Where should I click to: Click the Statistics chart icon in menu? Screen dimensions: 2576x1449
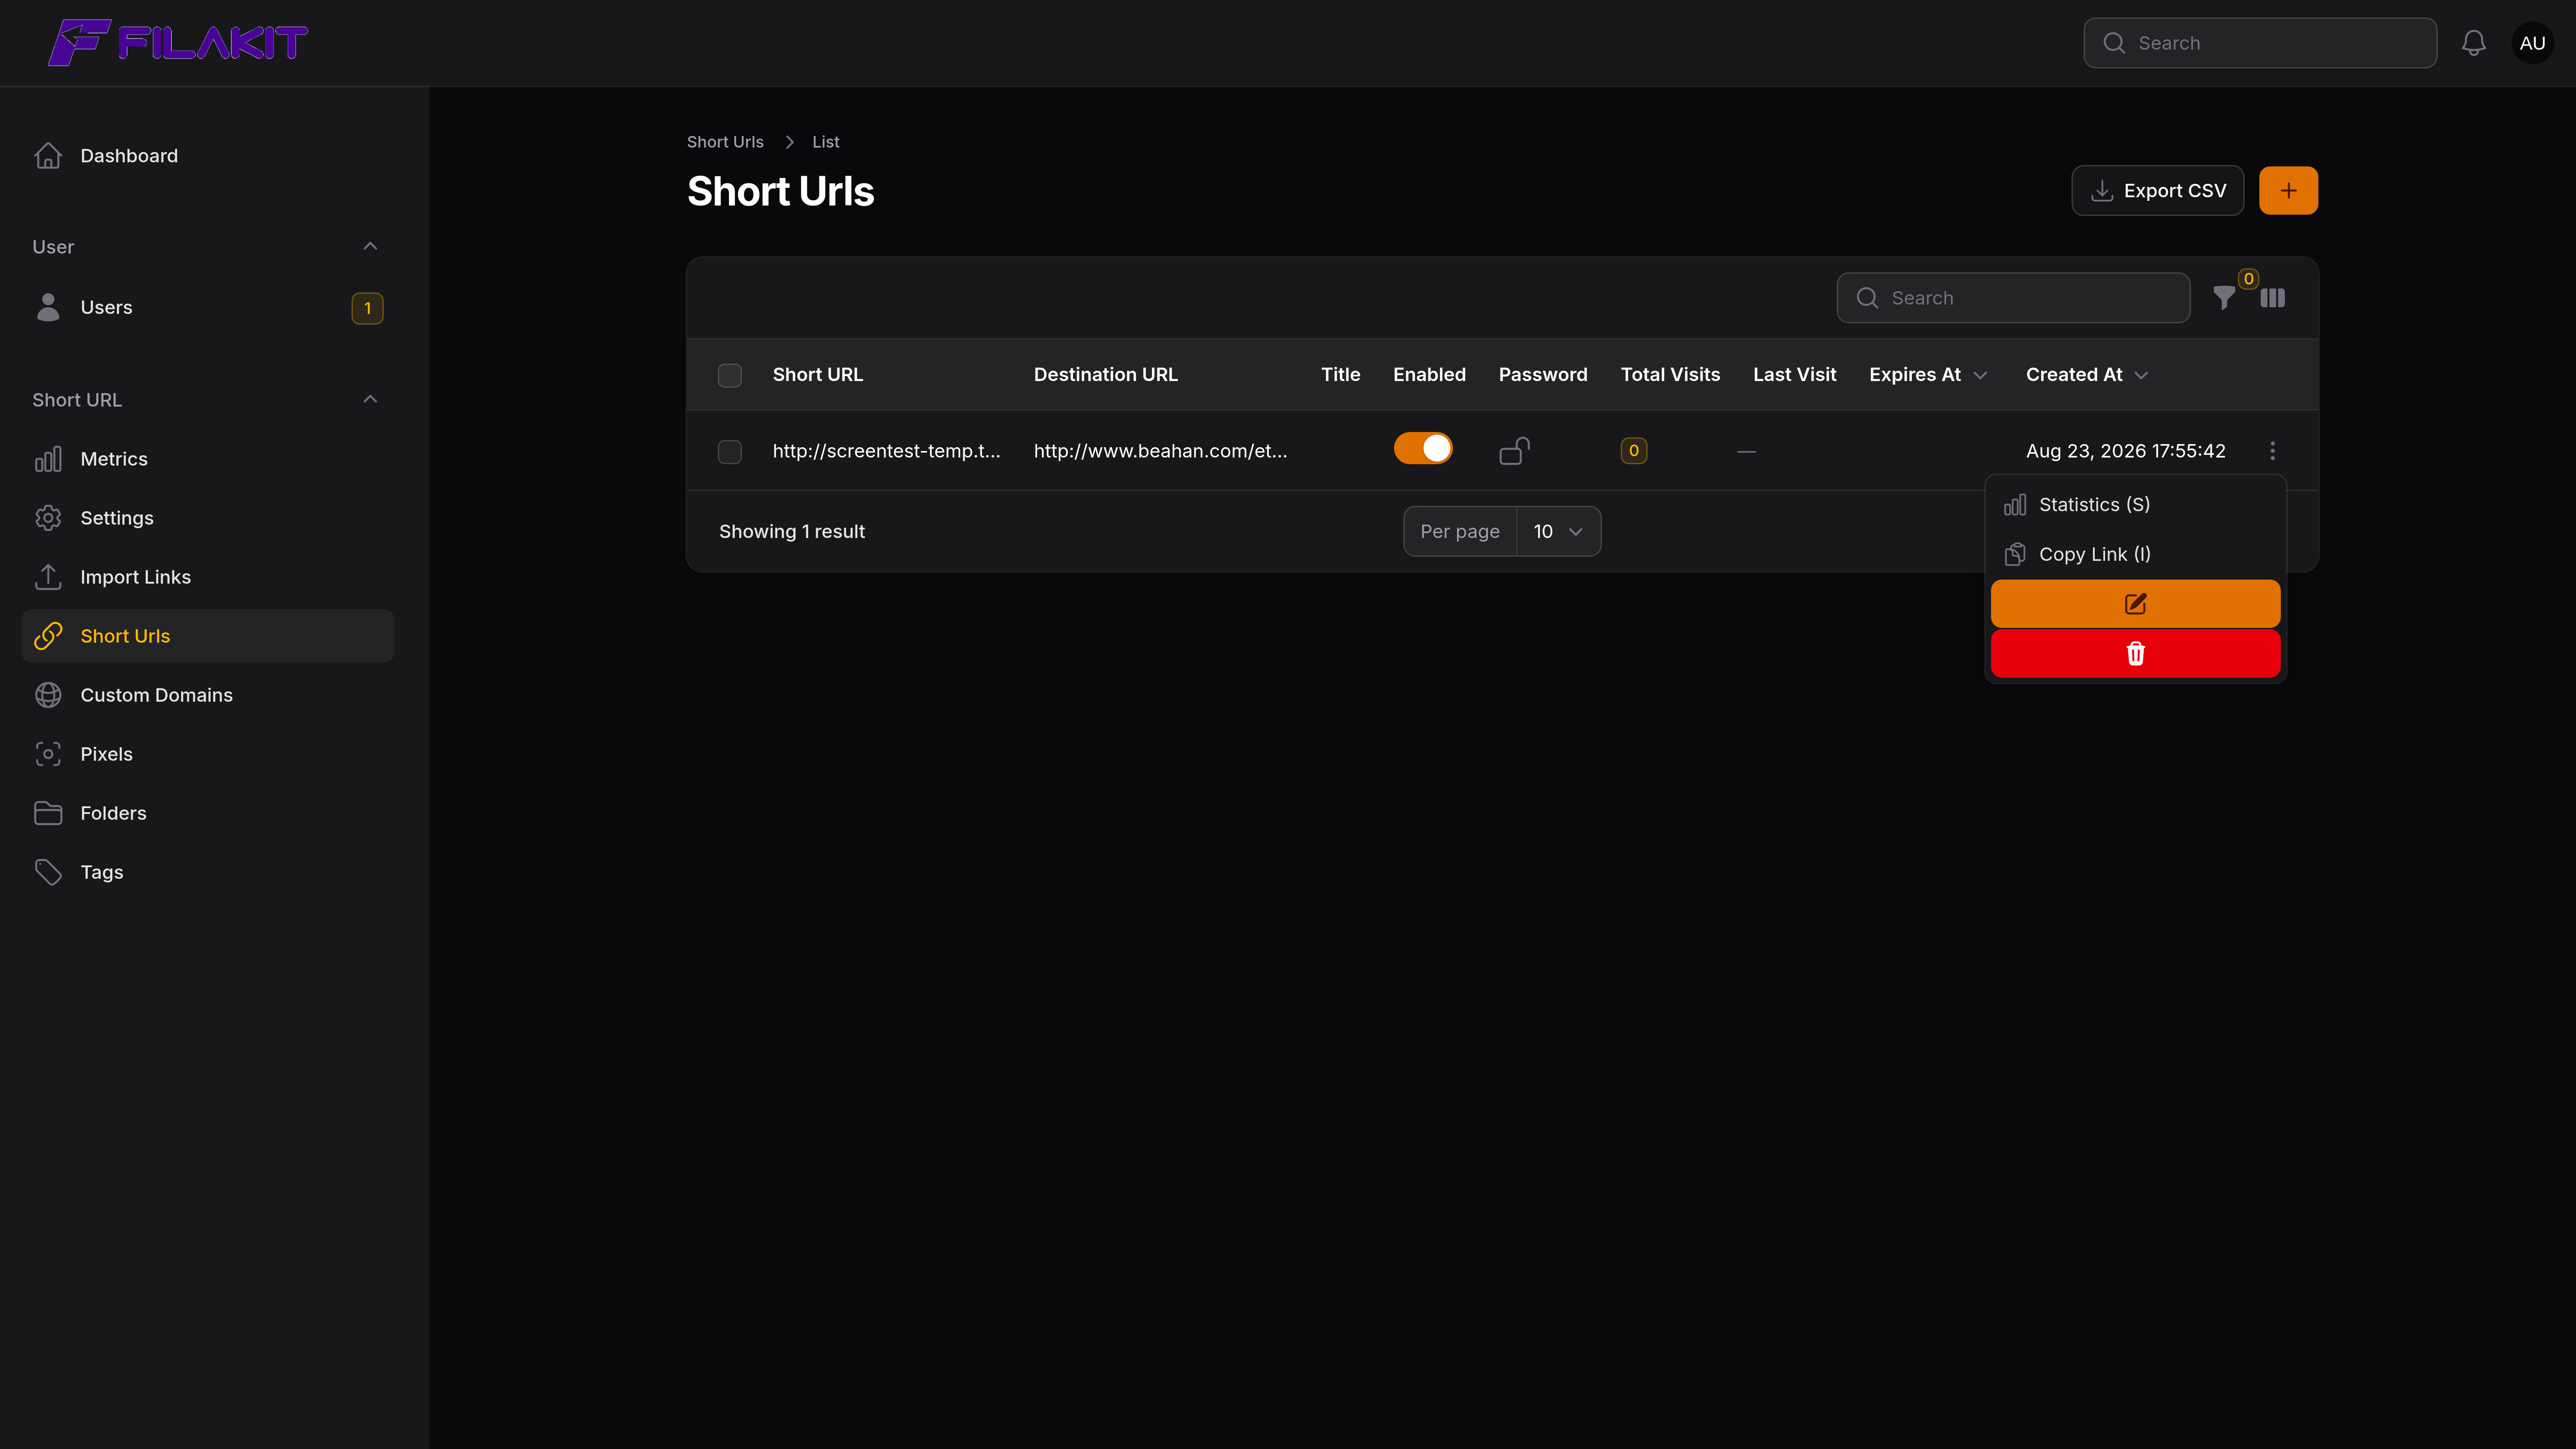point(2015,505)
